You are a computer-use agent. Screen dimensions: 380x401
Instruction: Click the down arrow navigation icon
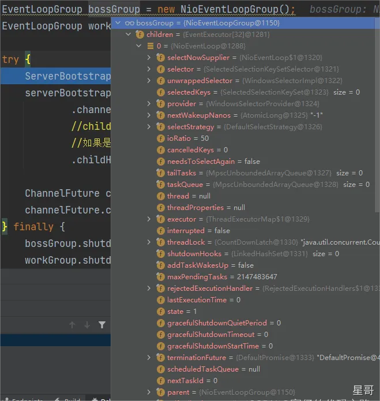pyautogui.click(x=87, y=325)
